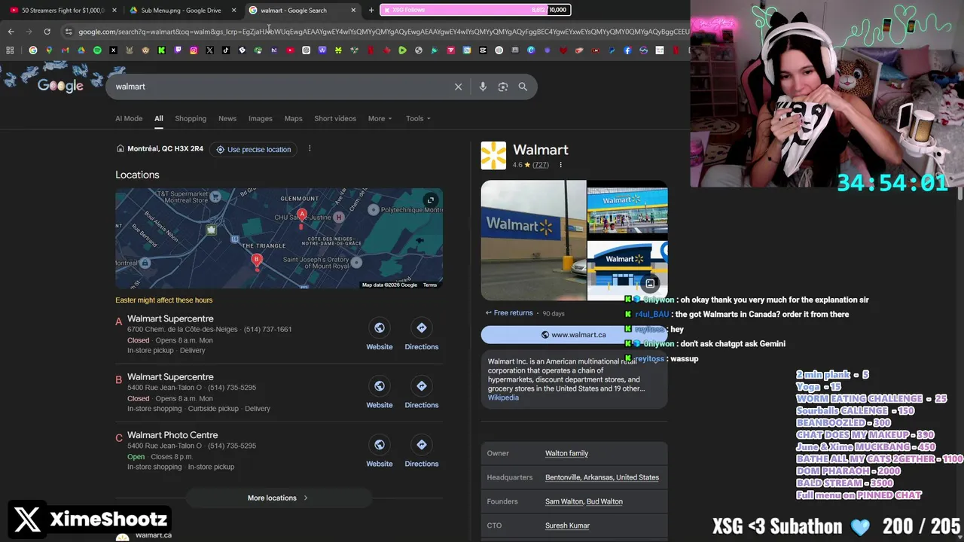Expand the More search filters dropdown
This screenshot has height=542, width=964.
380,118
